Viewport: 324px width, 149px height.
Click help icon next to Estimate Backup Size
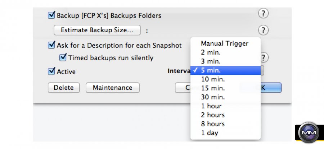click(264, 30)
